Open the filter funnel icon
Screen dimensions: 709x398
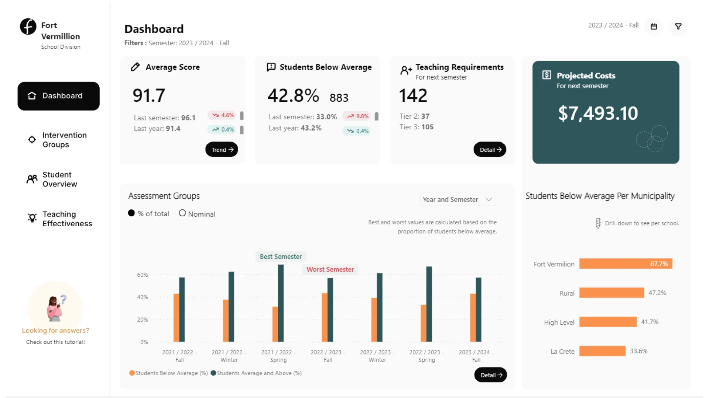click(678, 27)
